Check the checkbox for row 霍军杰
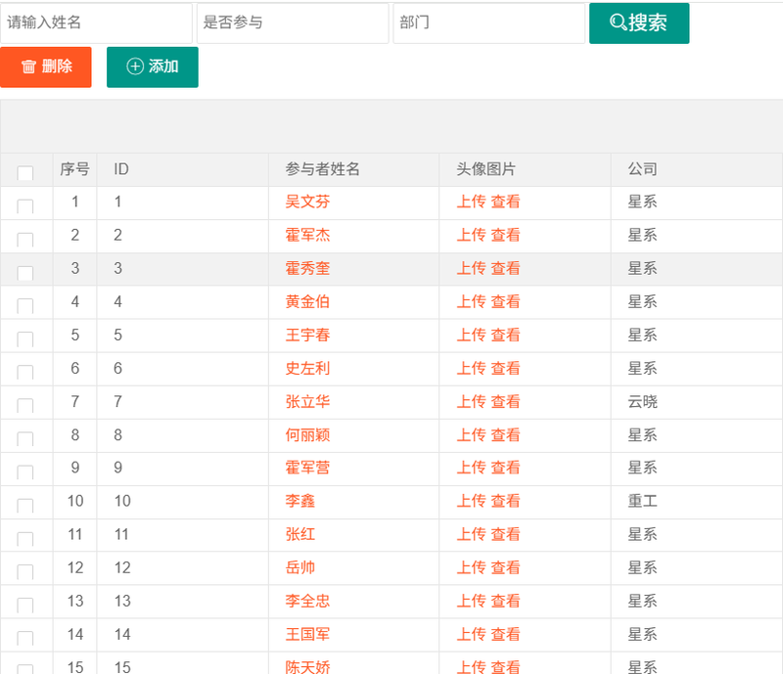 point(25,239)
